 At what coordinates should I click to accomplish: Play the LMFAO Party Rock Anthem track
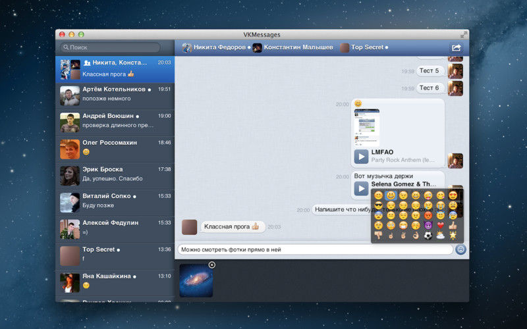pyautogui.click(x=361, y=157)
